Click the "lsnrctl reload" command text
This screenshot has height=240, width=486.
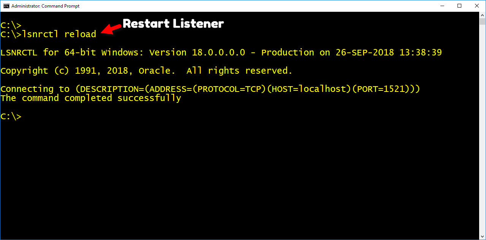click(59, 34)
